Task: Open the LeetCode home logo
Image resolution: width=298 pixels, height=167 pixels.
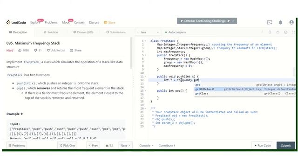Action: 16,22
